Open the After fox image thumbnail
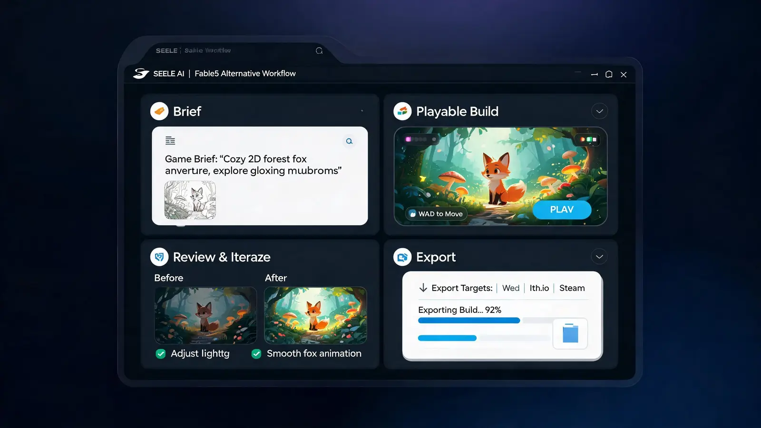Screen dimensions: 761x428 coord(315,315)
